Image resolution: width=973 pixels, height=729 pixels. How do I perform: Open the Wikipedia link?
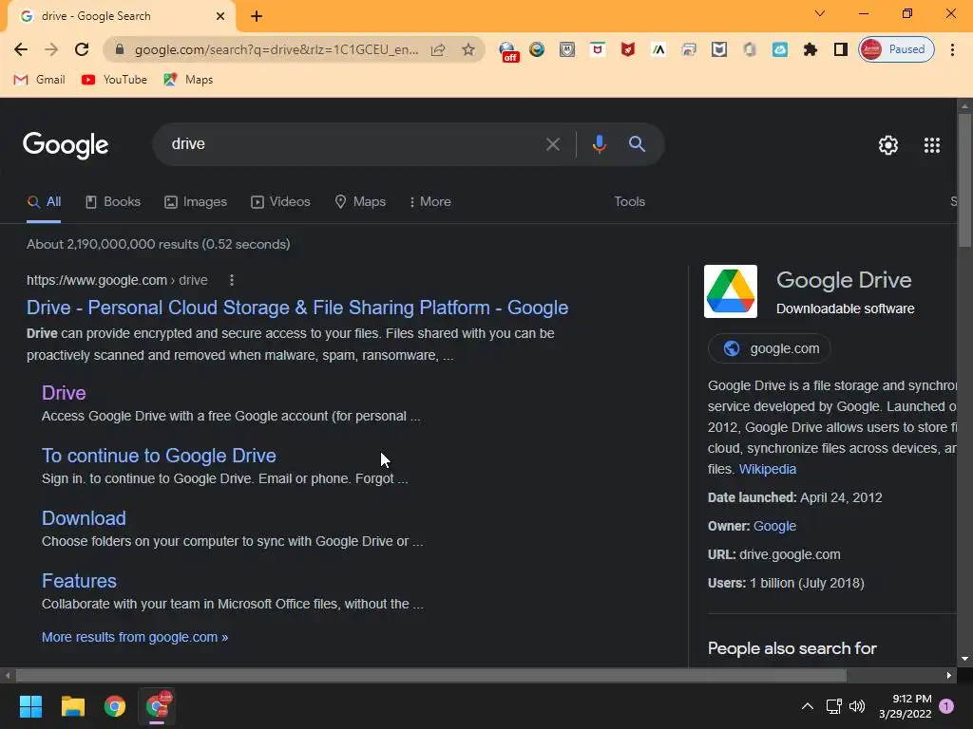pos(767,469)
